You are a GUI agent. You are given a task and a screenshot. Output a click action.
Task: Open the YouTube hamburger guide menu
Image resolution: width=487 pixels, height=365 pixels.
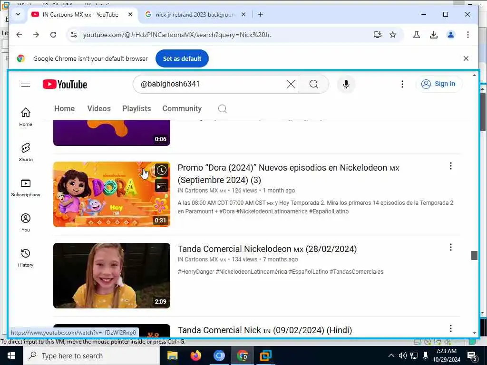(x=26, y=84)
